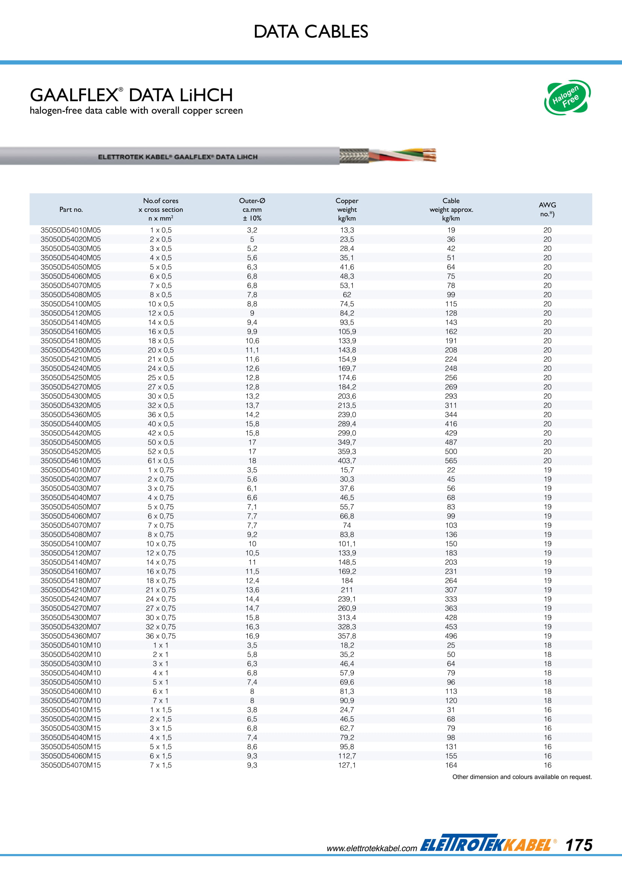Select part number 35050D54240M07

click(x=71, y=599)
